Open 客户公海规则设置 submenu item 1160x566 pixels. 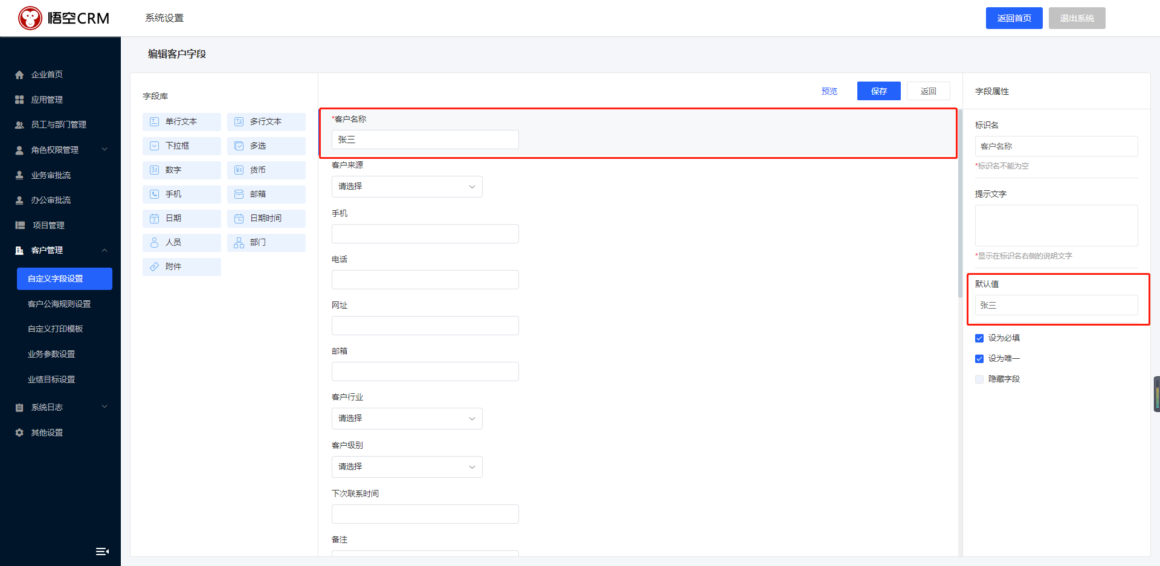(x=59, y=304)
